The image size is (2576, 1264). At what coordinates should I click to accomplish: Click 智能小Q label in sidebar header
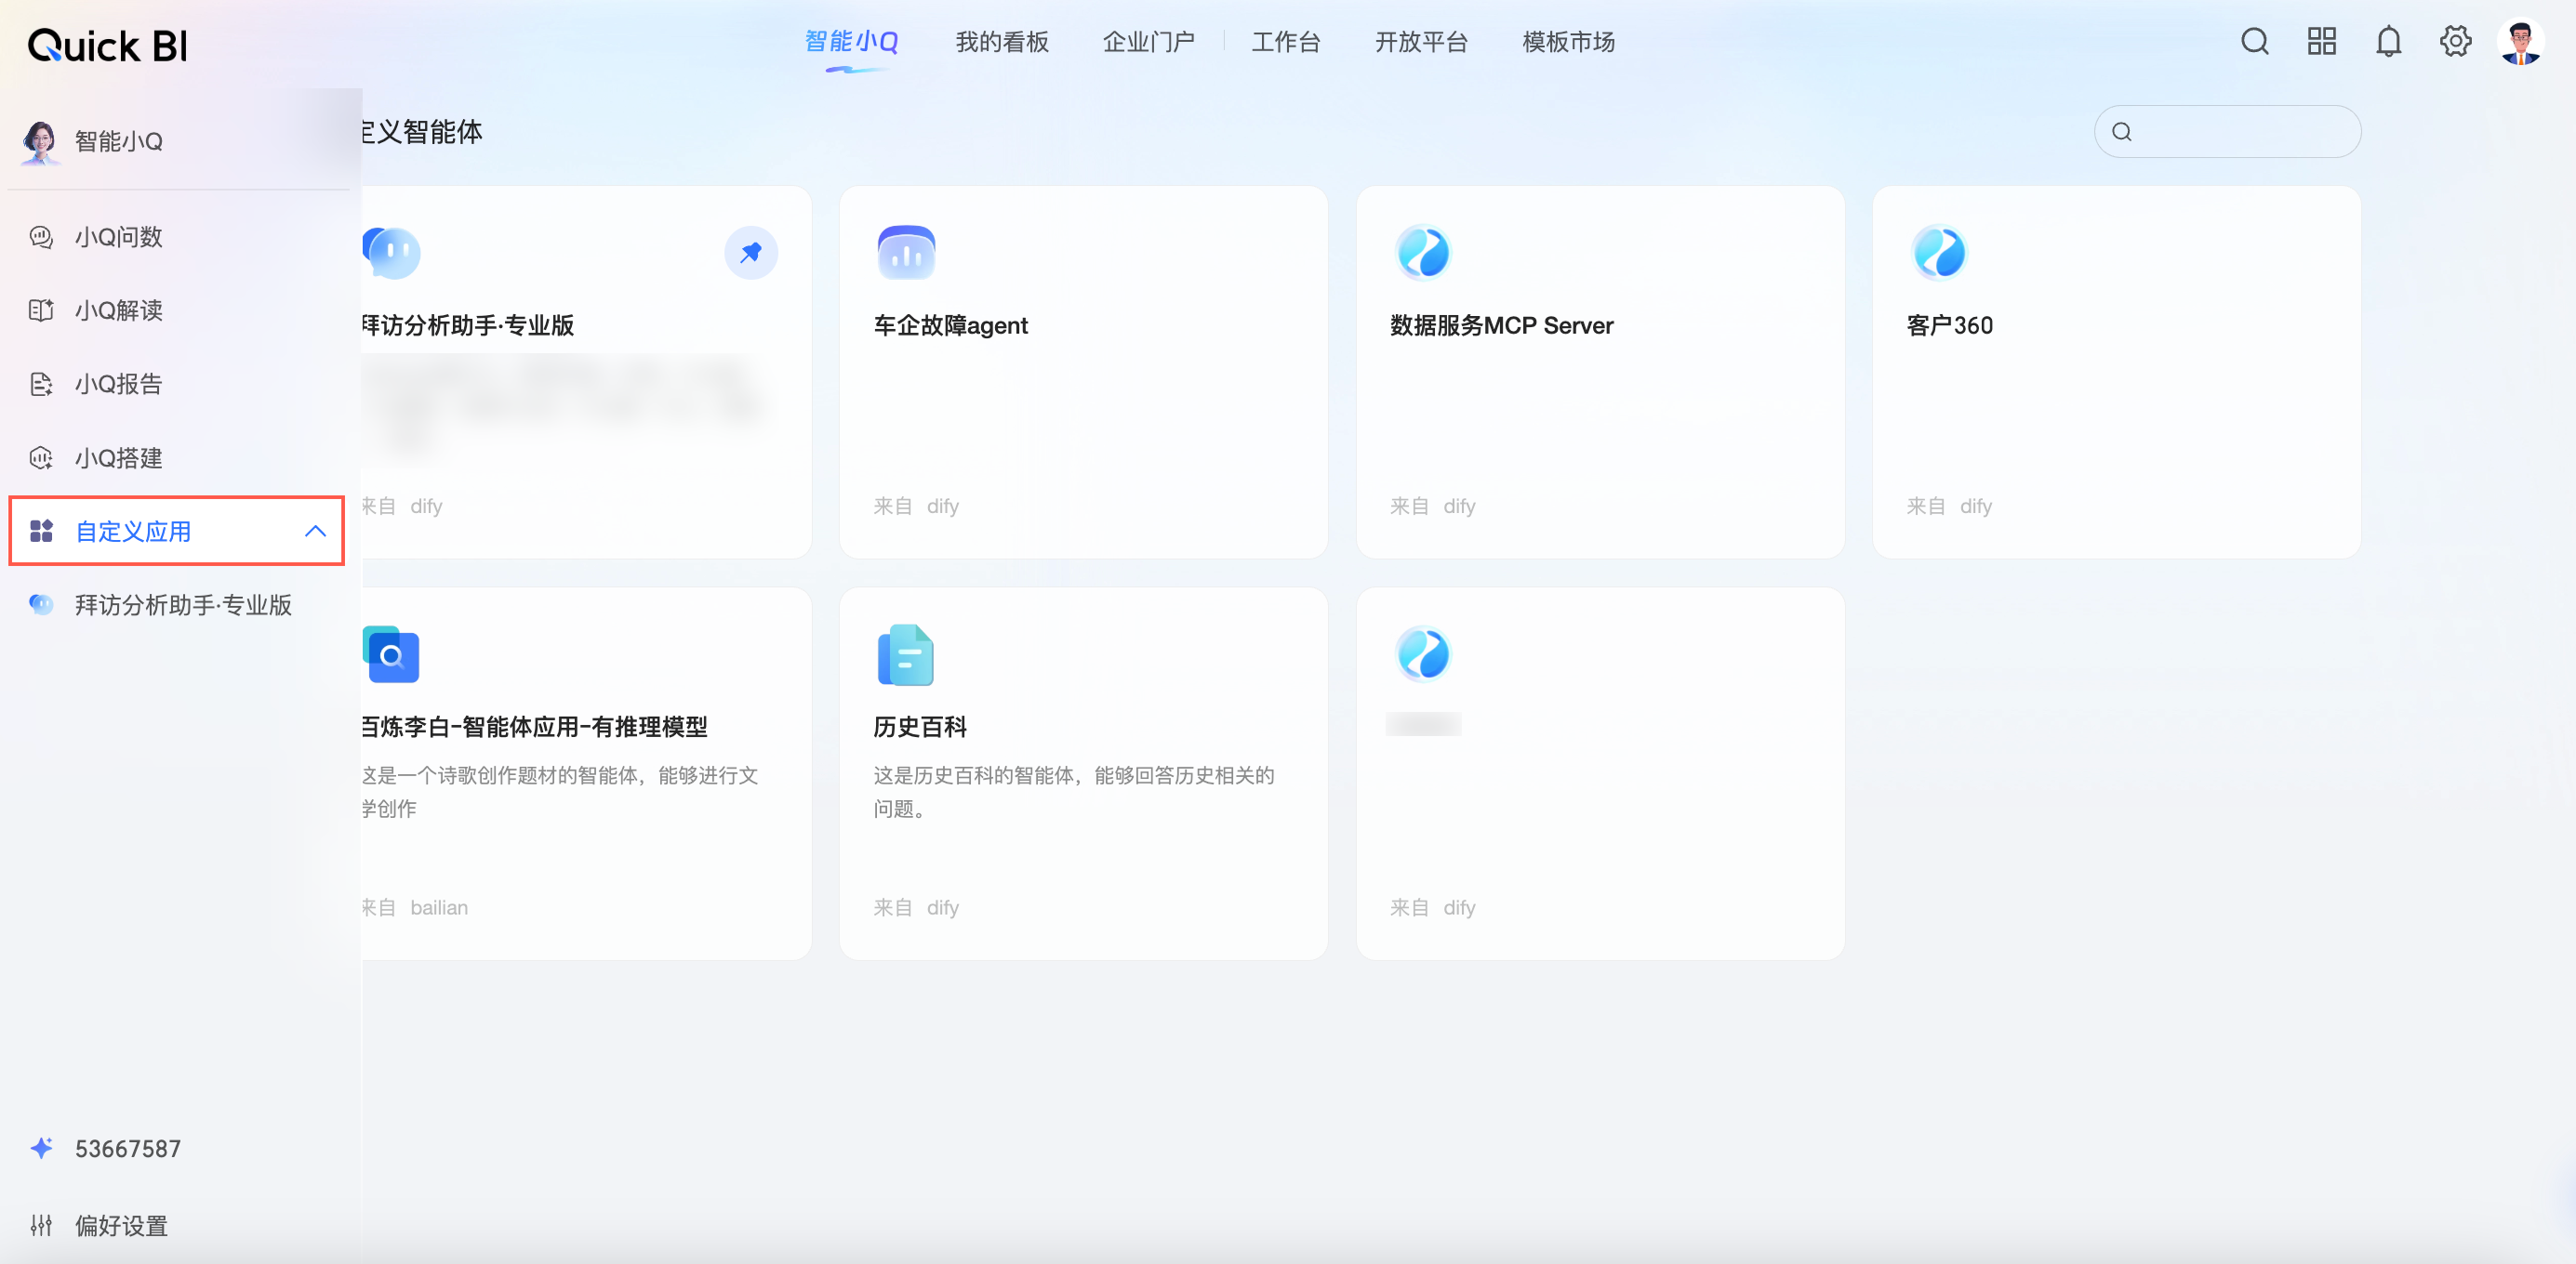tap(119, 142)
